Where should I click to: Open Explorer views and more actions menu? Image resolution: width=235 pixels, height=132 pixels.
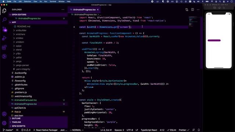63,10
